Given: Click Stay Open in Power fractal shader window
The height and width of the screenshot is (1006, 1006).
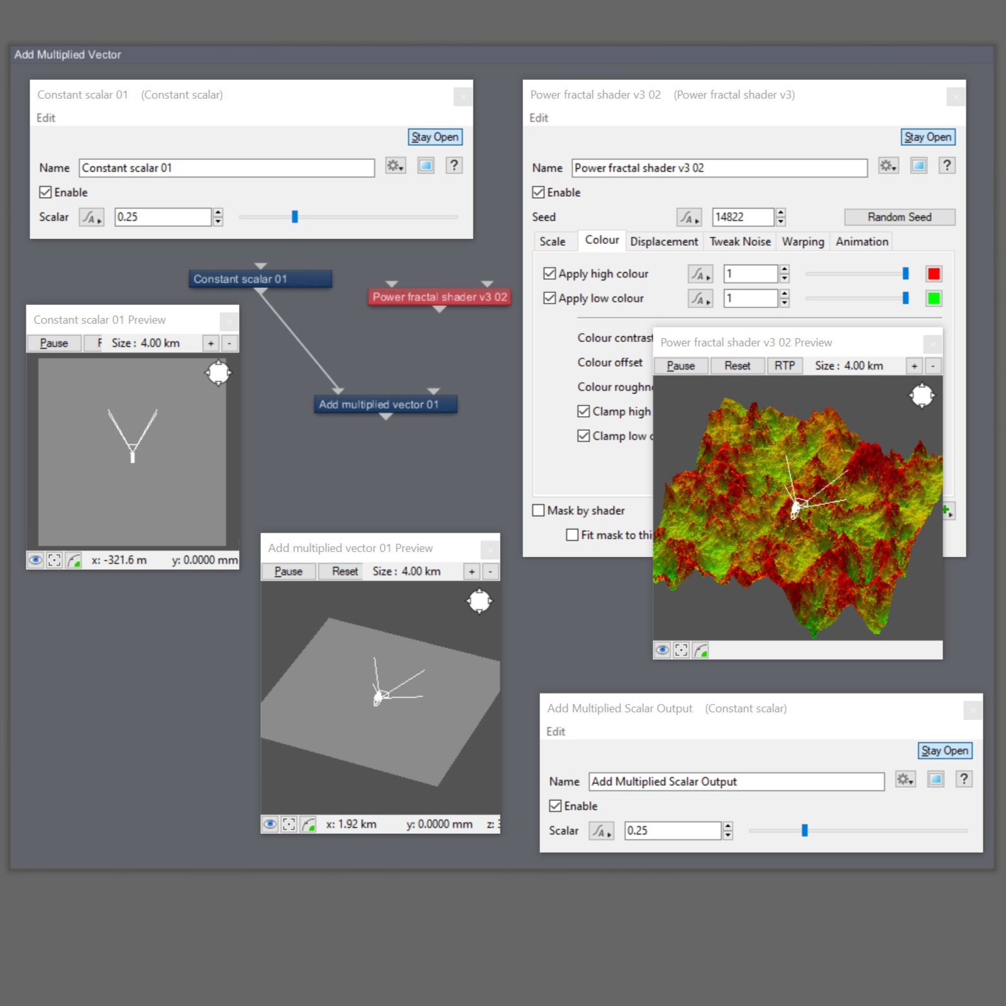Looking at the screenshot, I should coord(928,137).
